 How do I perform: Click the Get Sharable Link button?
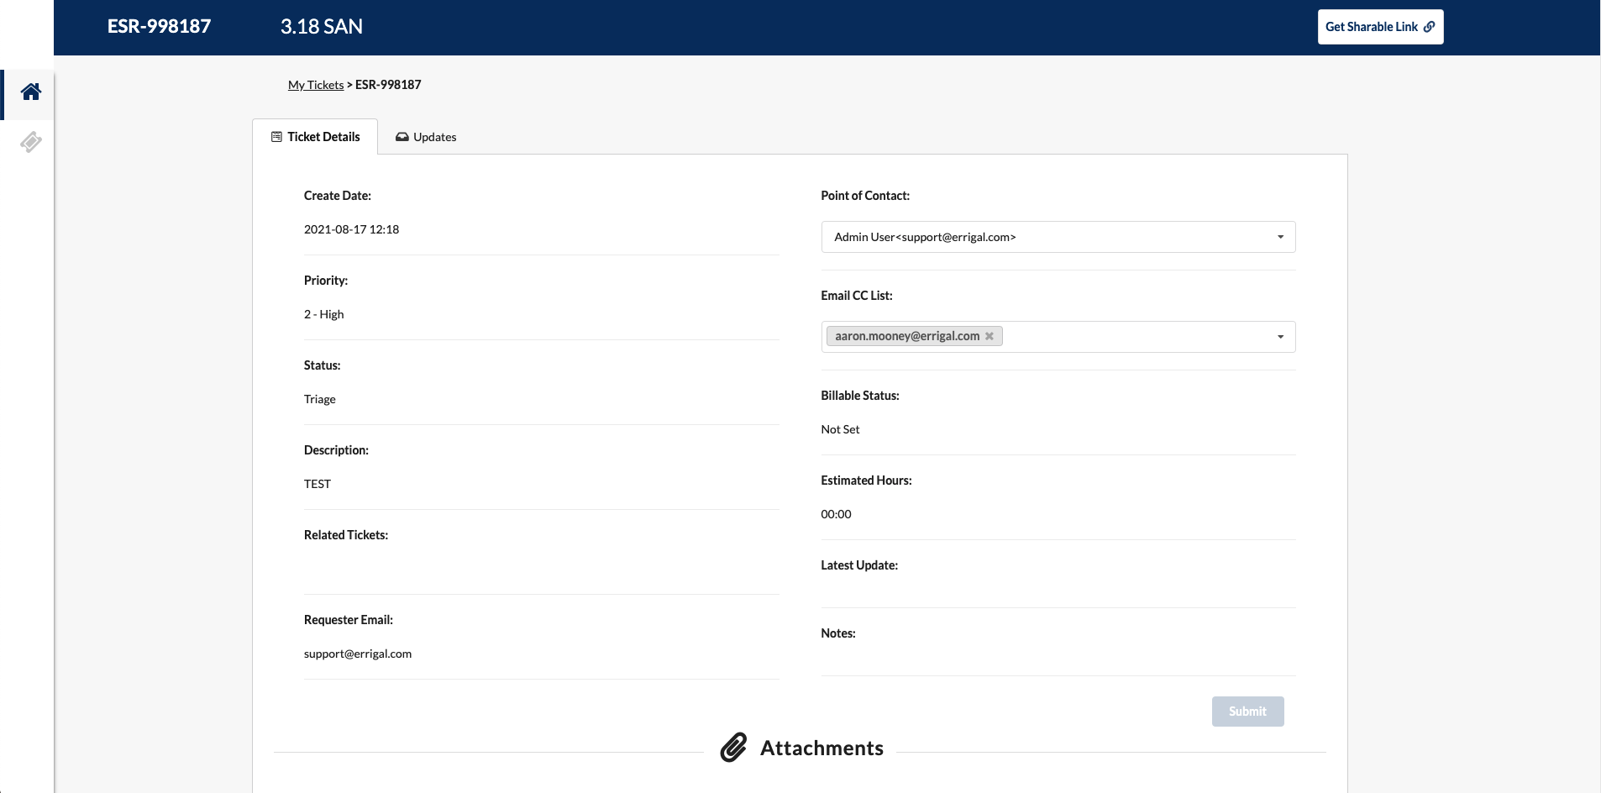[x=1379, y=27]
